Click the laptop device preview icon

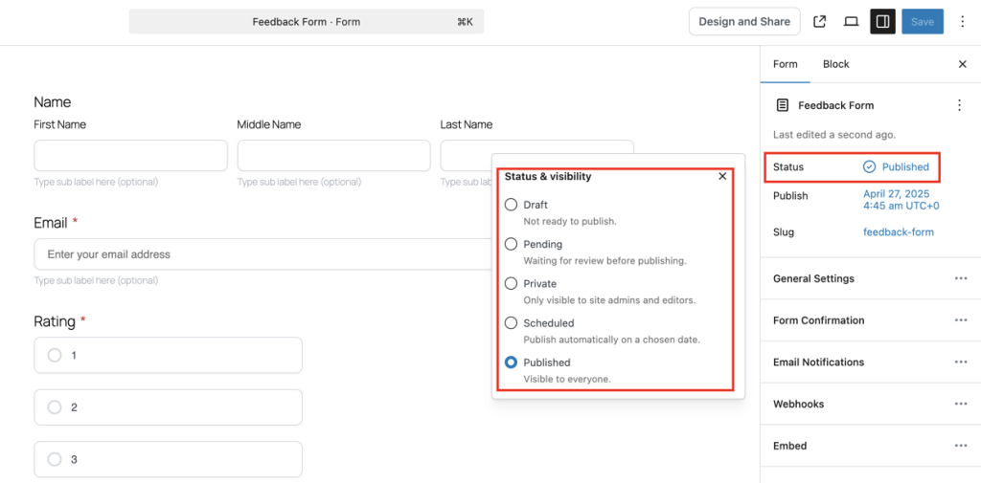[851, 21]
